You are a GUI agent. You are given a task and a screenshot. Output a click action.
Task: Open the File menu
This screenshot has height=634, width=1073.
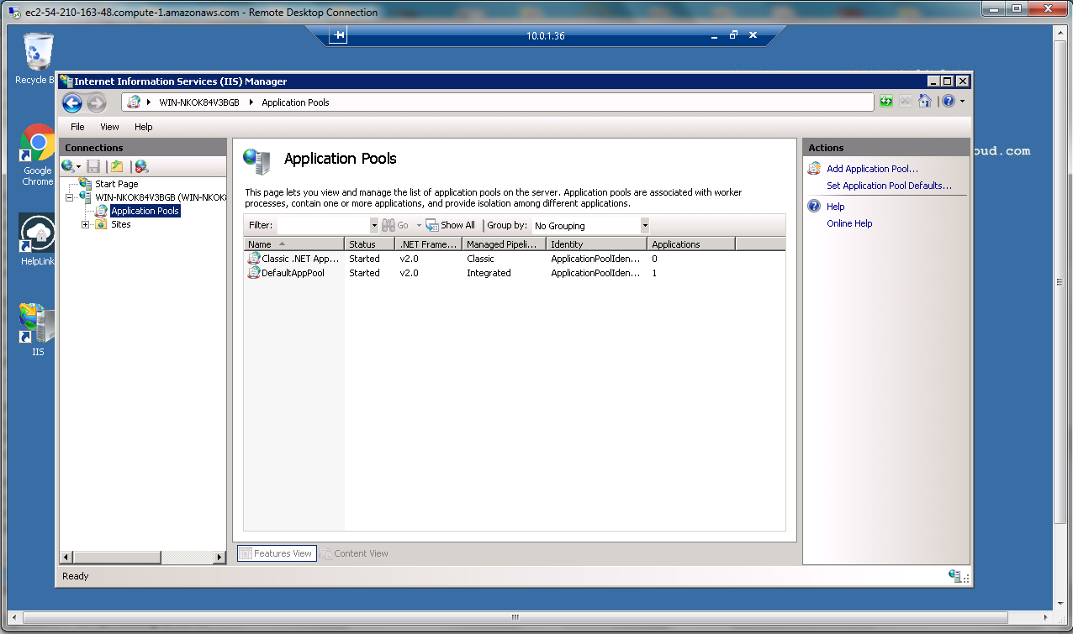[77, 127]
